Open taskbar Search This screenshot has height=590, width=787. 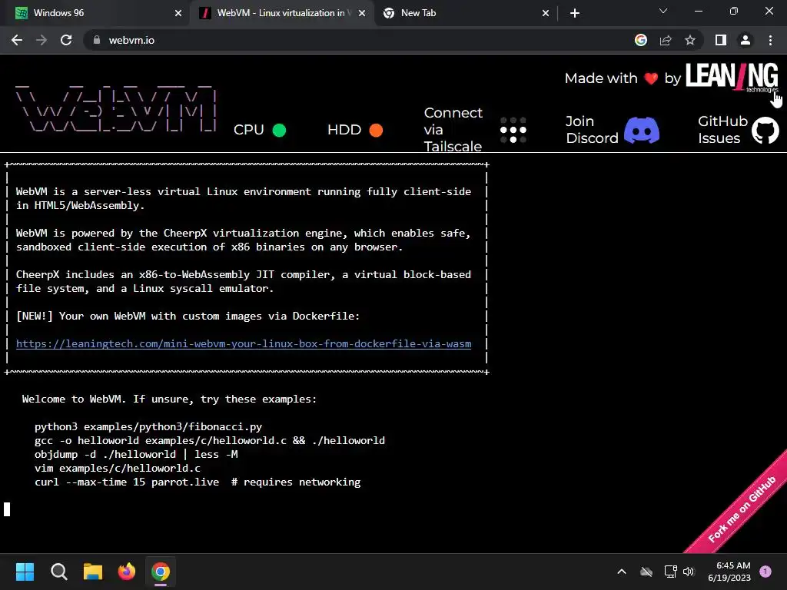pyautogui.click(x=58, y=572)
